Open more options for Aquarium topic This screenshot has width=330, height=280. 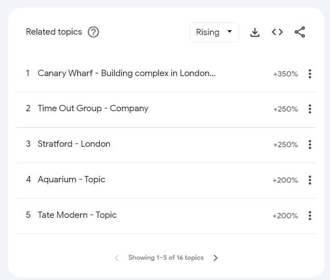(x=310, y=180)
